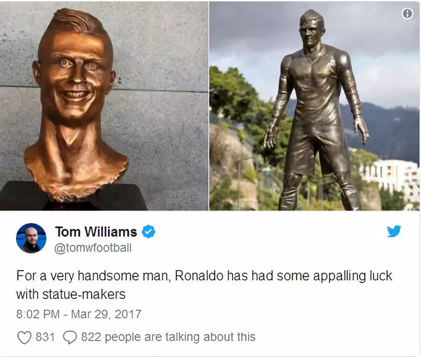
Task: Visit the @tomwfootball handle link
Action: [x=93, y=248]
